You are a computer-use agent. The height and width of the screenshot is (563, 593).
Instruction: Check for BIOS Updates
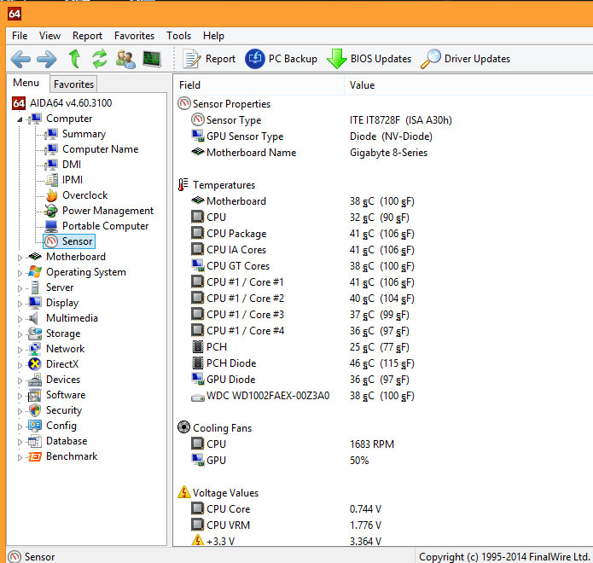[369, 59]
